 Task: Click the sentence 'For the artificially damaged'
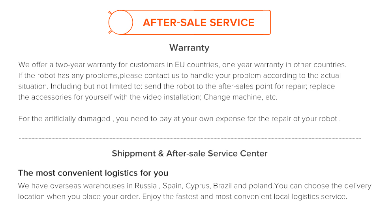[64, 119]
